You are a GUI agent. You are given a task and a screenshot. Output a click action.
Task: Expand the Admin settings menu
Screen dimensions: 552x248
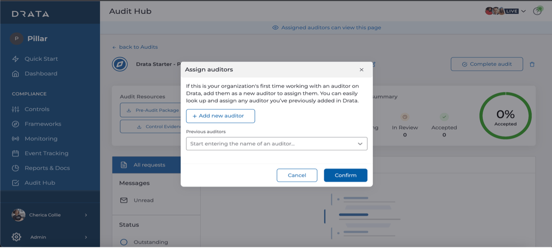[86, 237]
